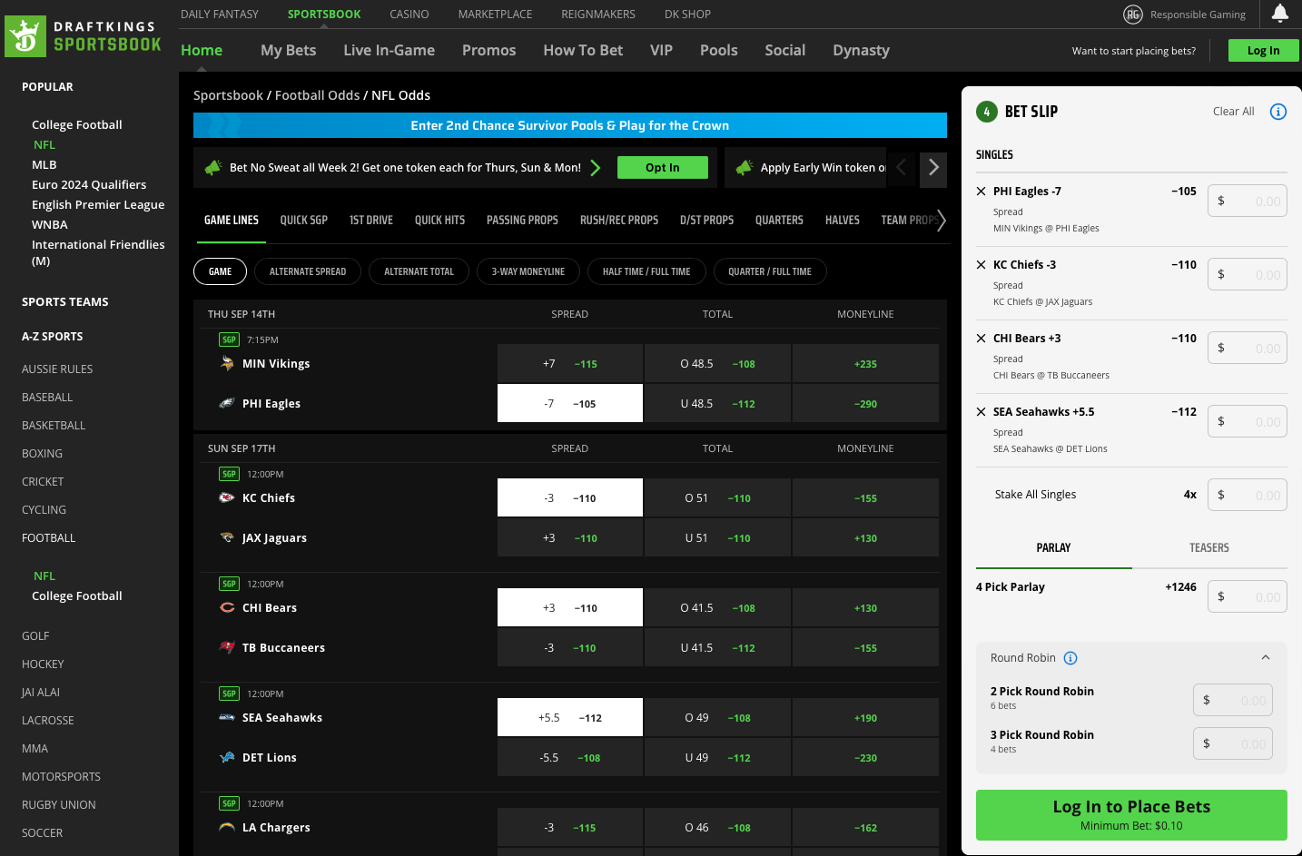This screenshot has width=1302, height=856.
Task: Click SGP badge for Chiefs at Jaguars game
Action: (229, 474)
